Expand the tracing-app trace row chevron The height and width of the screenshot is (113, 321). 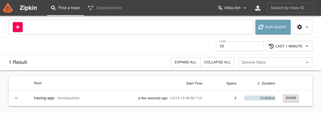(x=16, y=98)
